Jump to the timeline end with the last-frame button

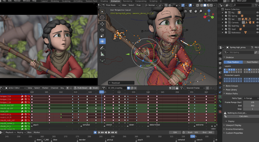116,132
